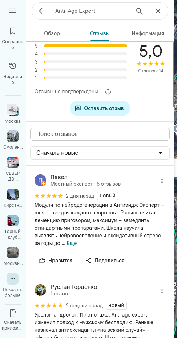Open the three-dot menu on Павел's review
This screenshot has height=338, width=177.
pyautogui.click(x=162, y=181)
